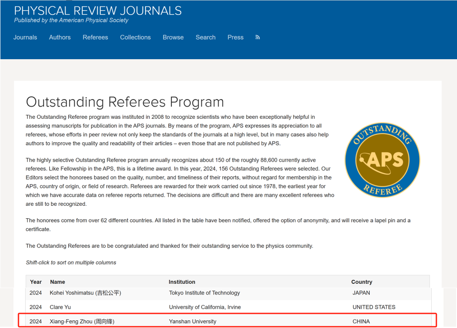Open the RSS feed icon
457x328 pixels.
click(x=258, y=38)
